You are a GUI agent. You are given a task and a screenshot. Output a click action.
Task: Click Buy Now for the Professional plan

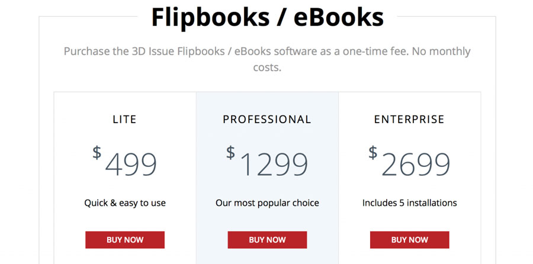(x=267, y=240)
